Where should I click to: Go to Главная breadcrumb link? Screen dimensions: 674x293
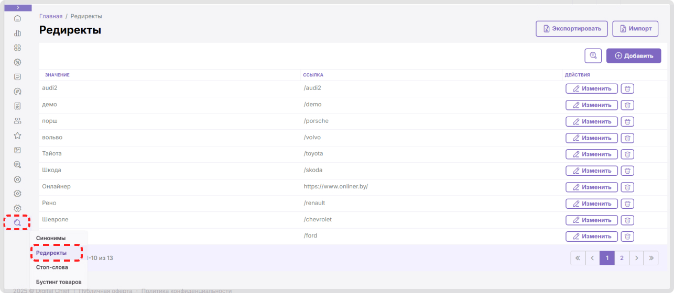coord(51,16)
